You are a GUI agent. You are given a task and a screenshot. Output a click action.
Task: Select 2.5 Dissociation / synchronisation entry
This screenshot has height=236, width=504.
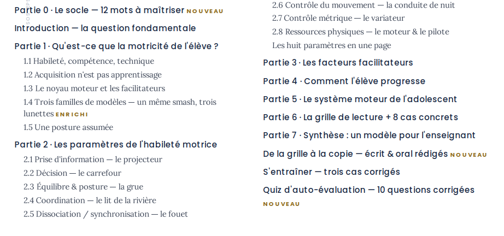106,214
